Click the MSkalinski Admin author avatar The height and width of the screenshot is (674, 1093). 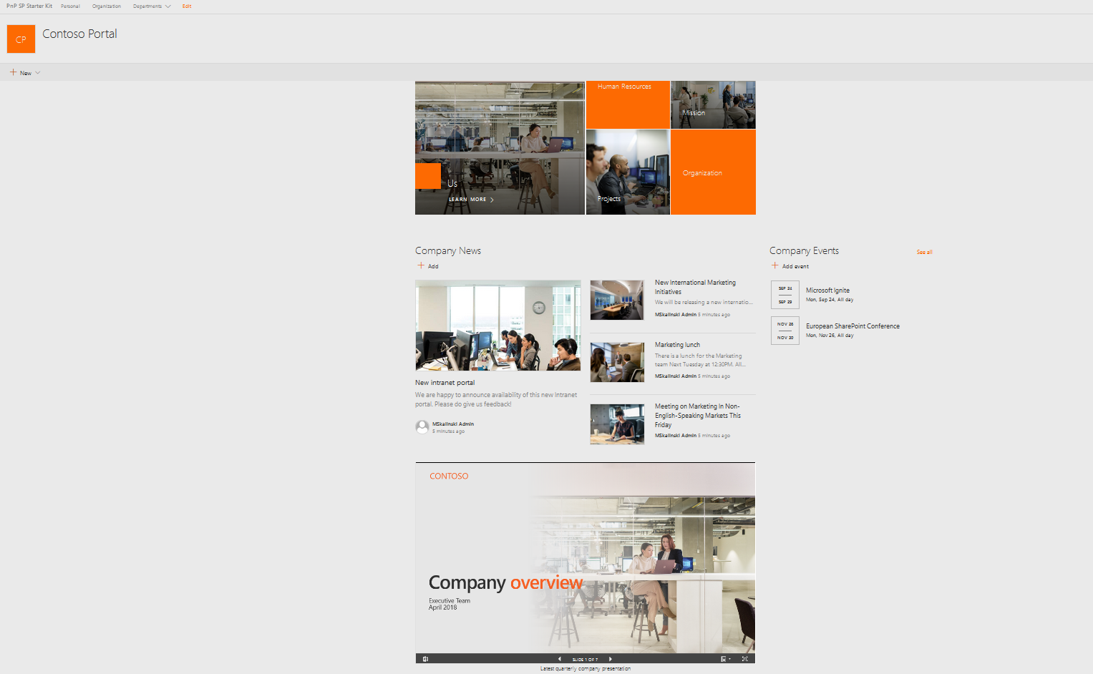(x=422, y=427)
